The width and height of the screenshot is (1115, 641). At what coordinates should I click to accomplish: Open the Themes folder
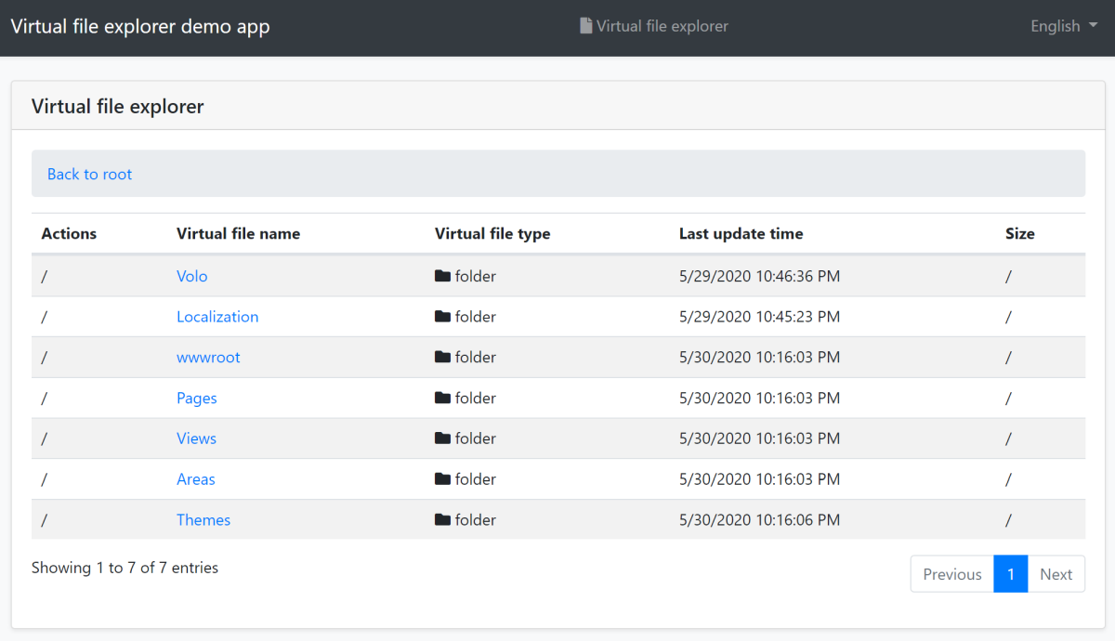[x=203, y=519]
